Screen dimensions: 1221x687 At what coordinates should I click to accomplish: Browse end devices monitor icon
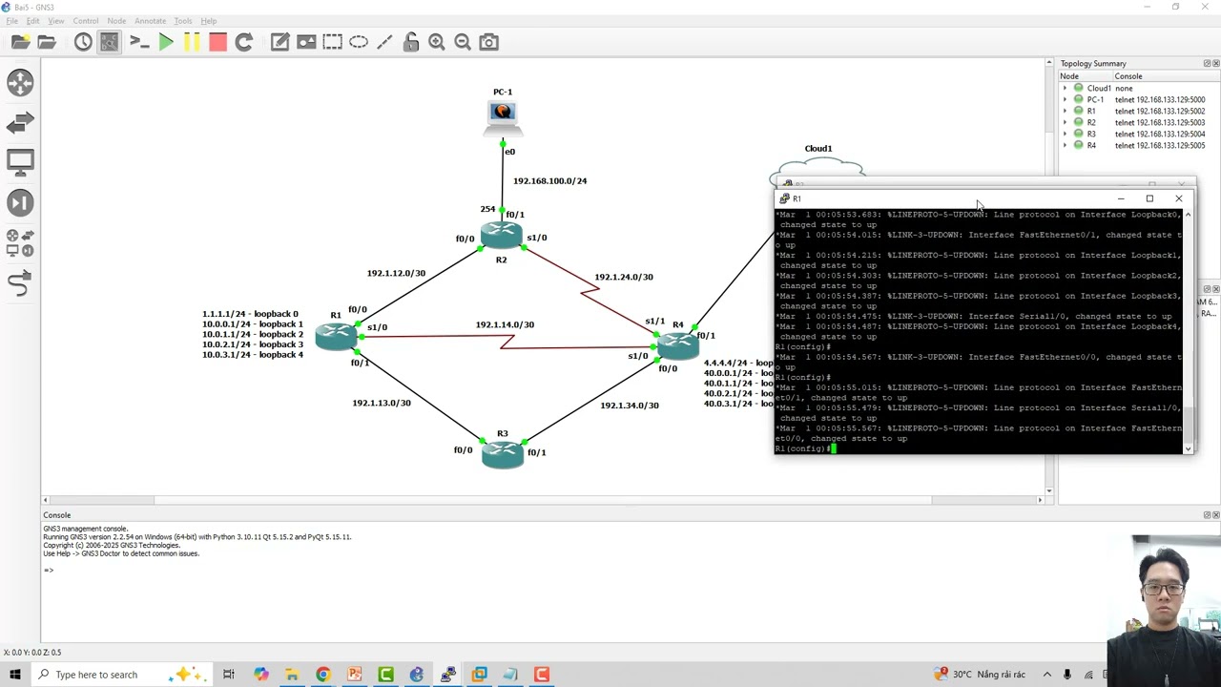click(20, 162)
